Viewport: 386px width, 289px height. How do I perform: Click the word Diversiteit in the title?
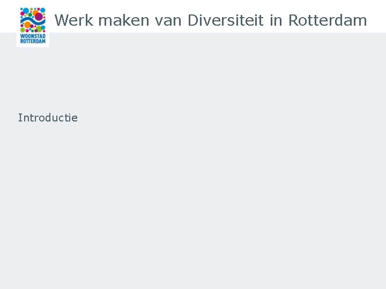pyautogui.click(x=225, y=20)
